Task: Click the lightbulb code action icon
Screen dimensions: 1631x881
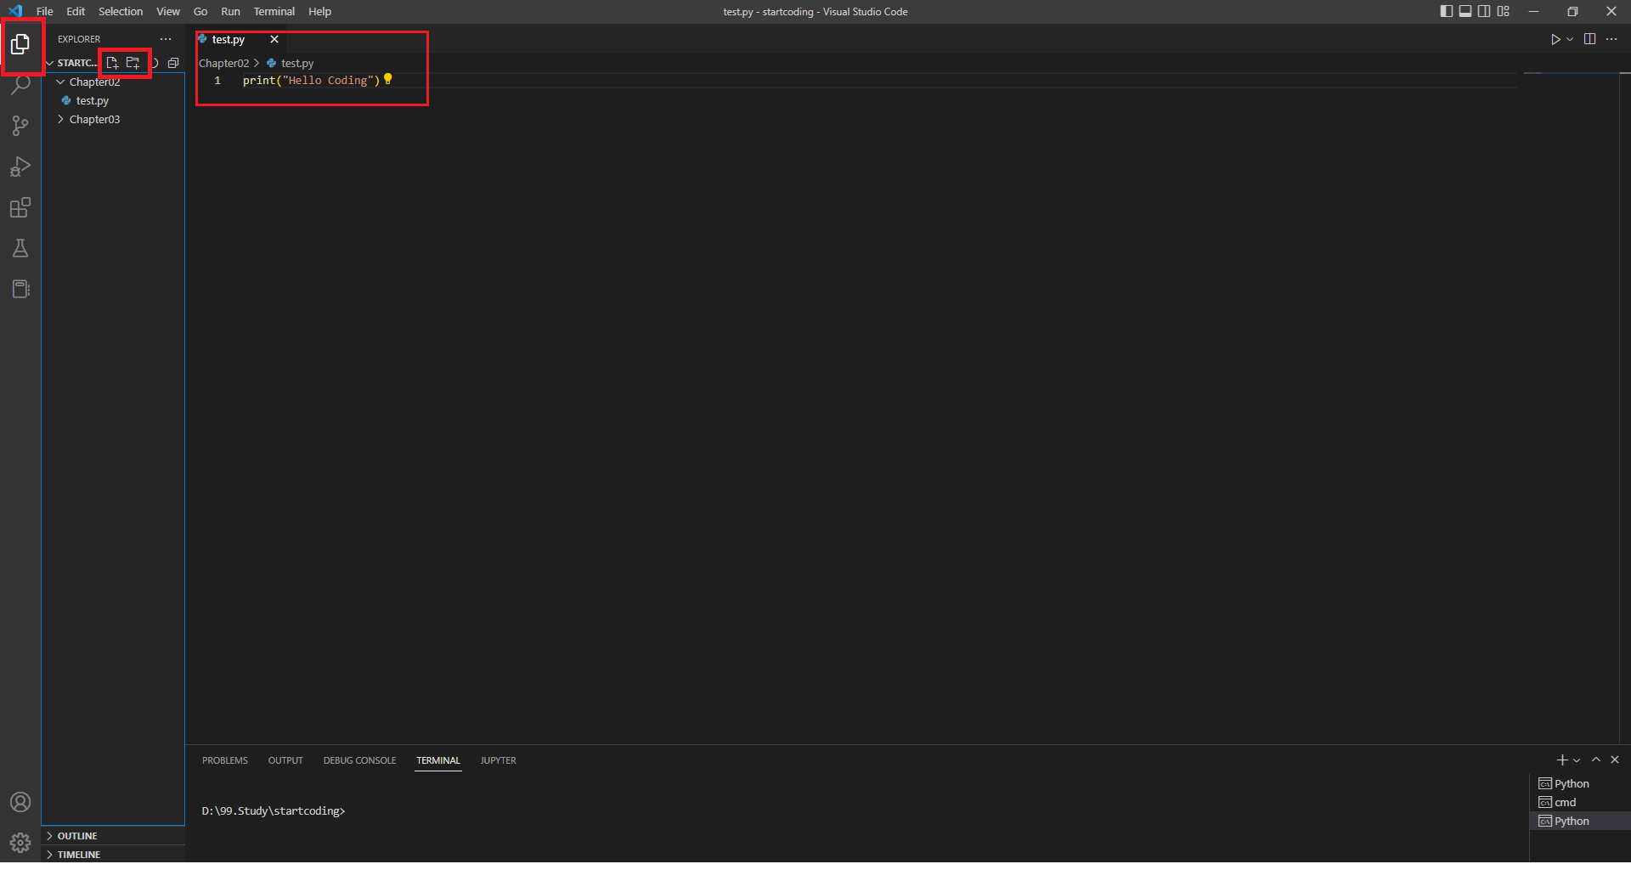Action: click(388, 79)
